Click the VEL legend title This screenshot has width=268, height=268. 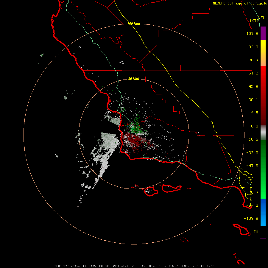[262, 18]
